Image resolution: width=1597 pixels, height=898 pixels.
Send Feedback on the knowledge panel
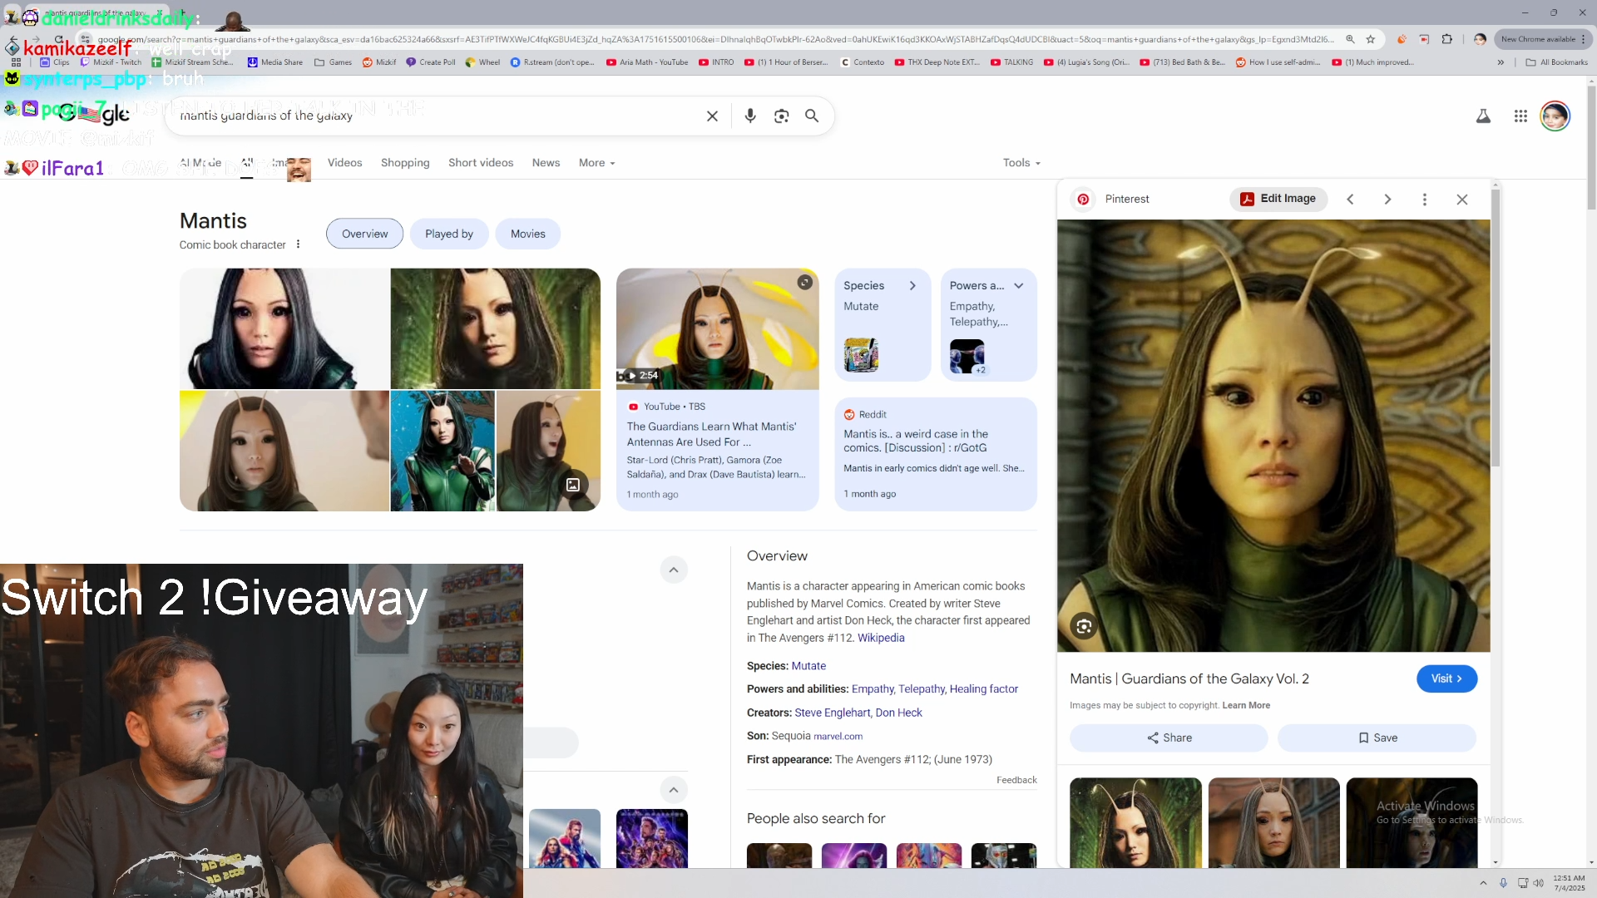coord(1016,781)
